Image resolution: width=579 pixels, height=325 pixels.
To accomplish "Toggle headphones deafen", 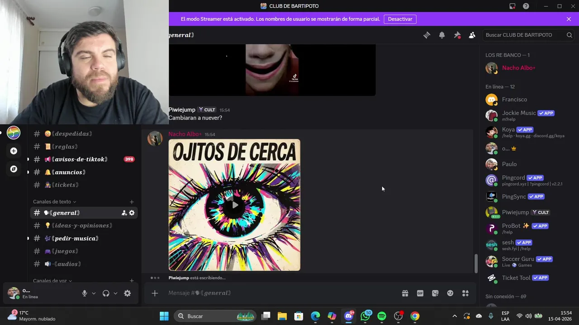I will [106, 293].
